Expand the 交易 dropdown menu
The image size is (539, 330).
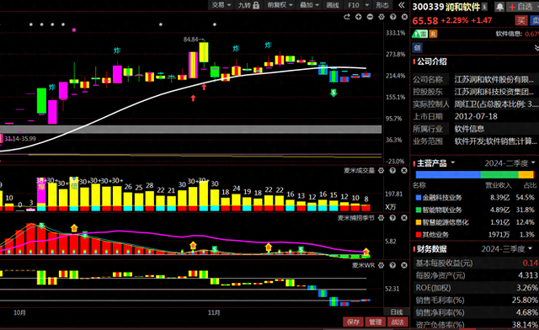click(x=221, y=5)
